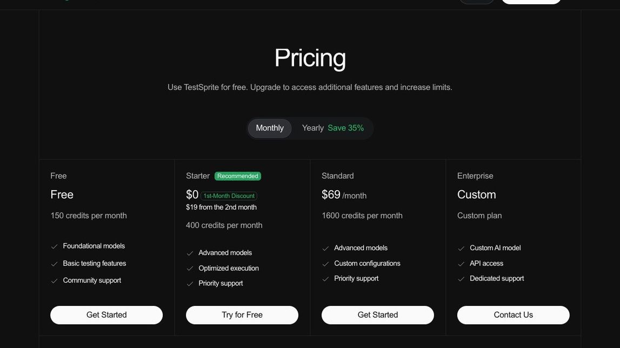Click the green Save 35% label
The width and height of the screenshot is (620, 348).
point(345,128)
